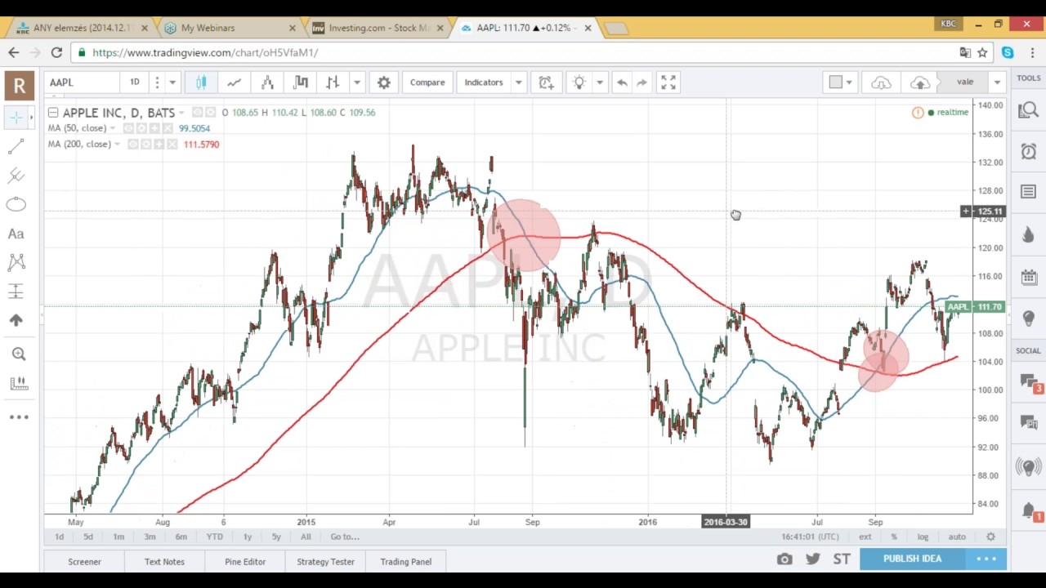Select the XABCD pattern tool
The image size is (1046, 588).
pyautogui.click(x=16, y=262)
